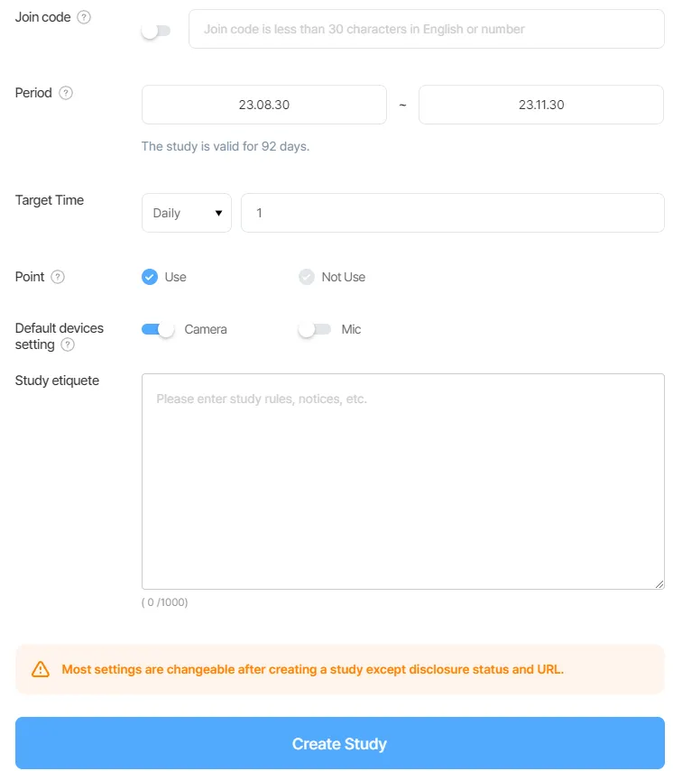Select the Not Use point option
The image size is (673, 771).
(307, 277)
